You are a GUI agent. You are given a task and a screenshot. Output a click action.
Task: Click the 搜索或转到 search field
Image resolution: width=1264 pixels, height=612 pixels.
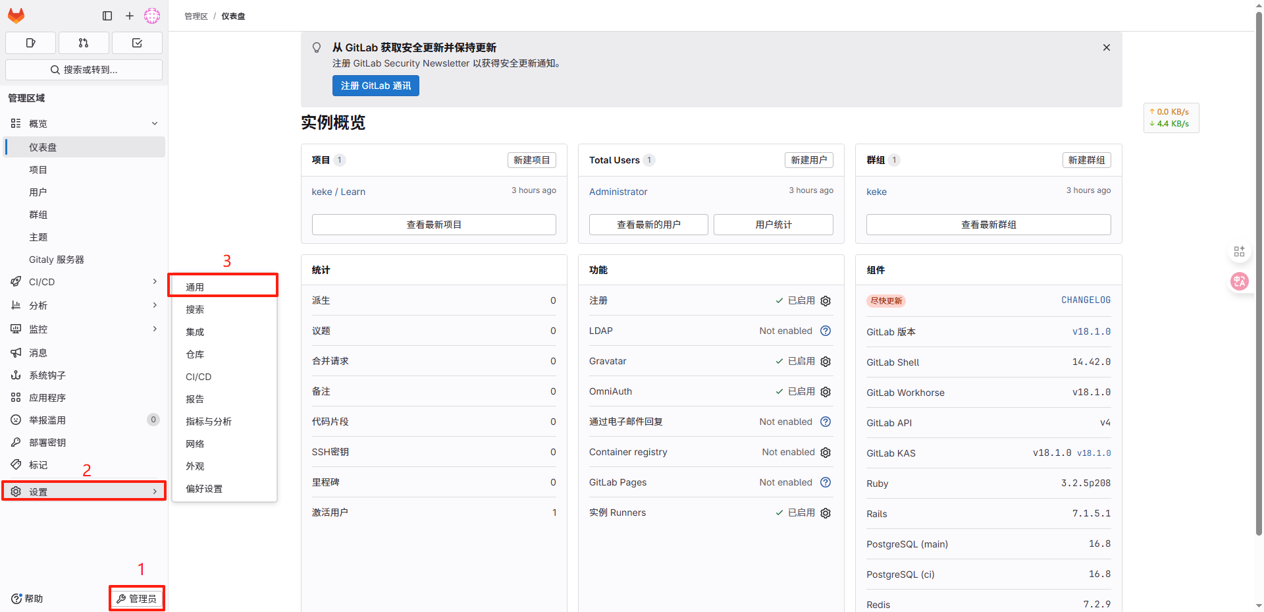(x=84, y=70)
